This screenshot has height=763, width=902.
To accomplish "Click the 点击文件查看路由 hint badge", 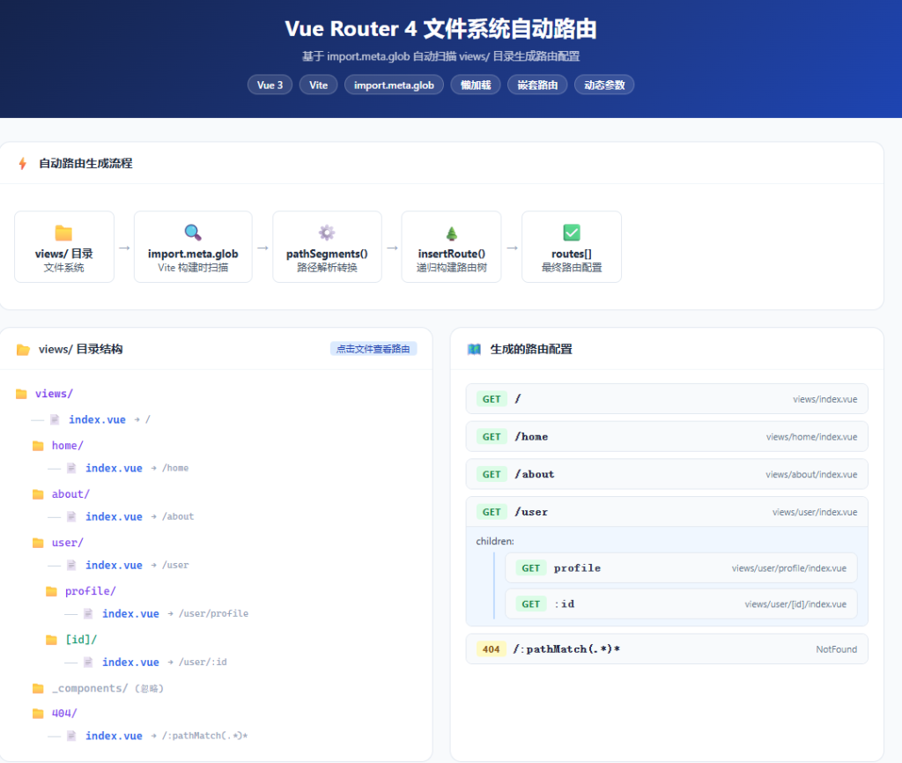I will [x=373, y=349].
